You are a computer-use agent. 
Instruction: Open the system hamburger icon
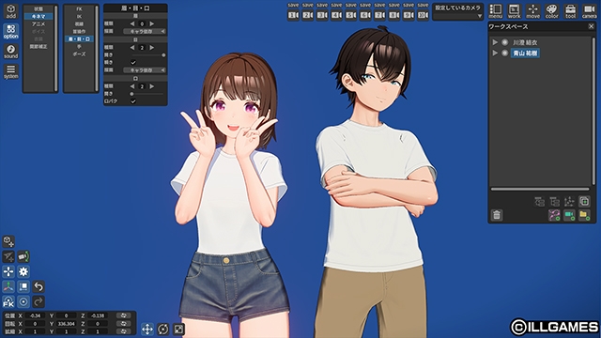[10, 71]
